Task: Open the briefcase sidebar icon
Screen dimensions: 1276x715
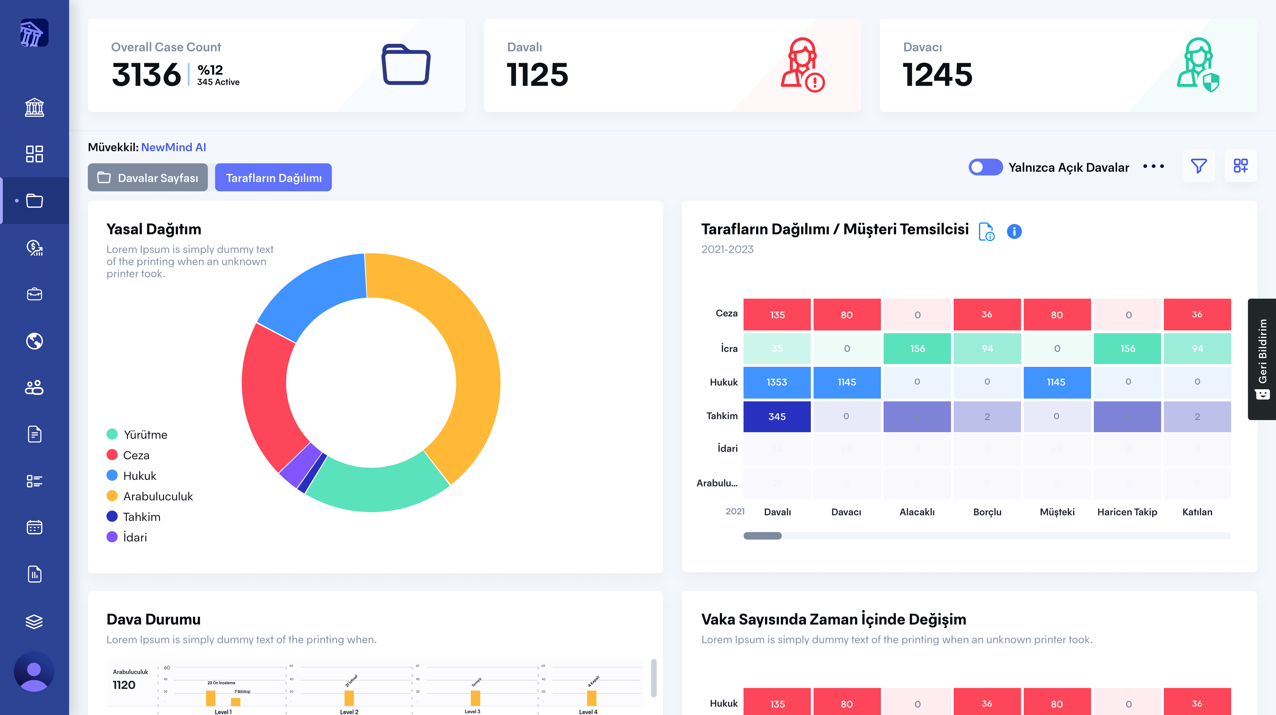Action: [34, 294]
